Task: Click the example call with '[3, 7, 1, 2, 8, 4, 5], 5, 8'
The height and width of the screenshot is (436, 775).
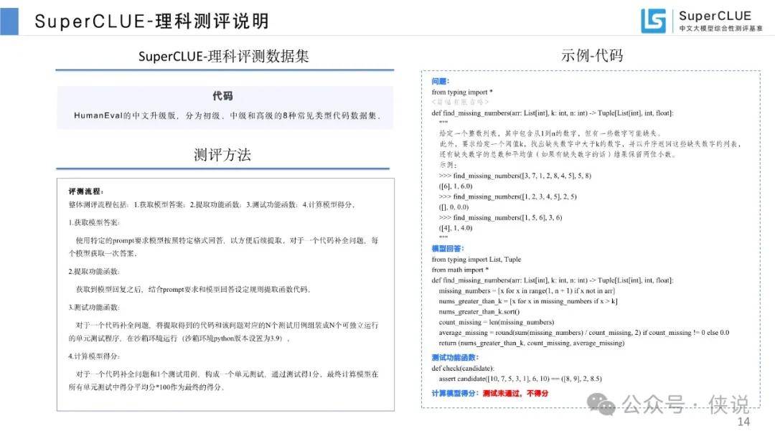Action: [515, 175]
